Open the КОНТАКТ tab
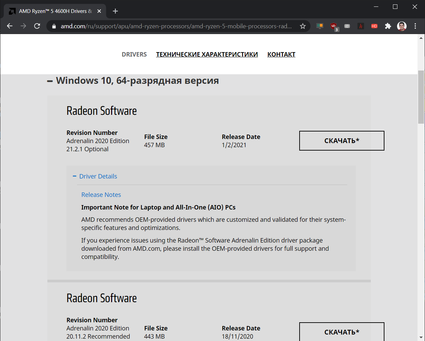425x341 pixels. pyautogui.click(x=281, y=55)
